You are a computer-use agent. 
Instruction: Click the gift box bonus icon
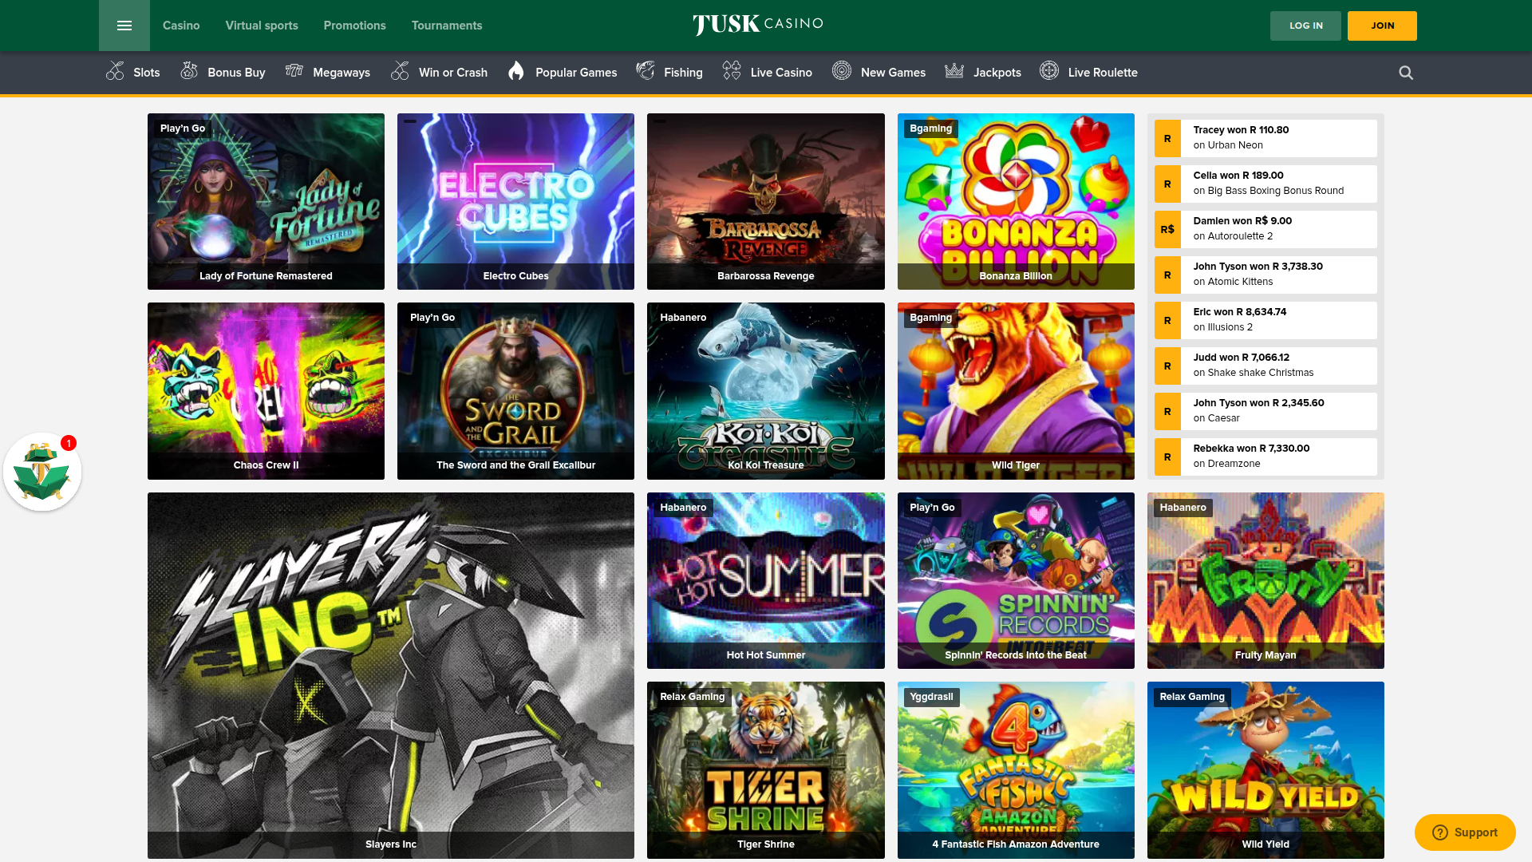click(41, 471)
